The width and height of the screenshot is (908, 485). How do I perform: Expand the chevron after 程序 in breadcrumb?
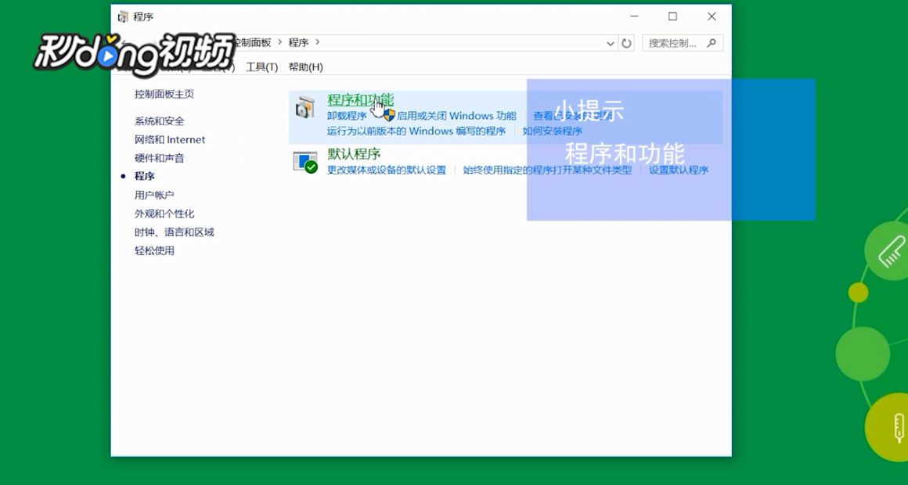click(x=317, y=42)
